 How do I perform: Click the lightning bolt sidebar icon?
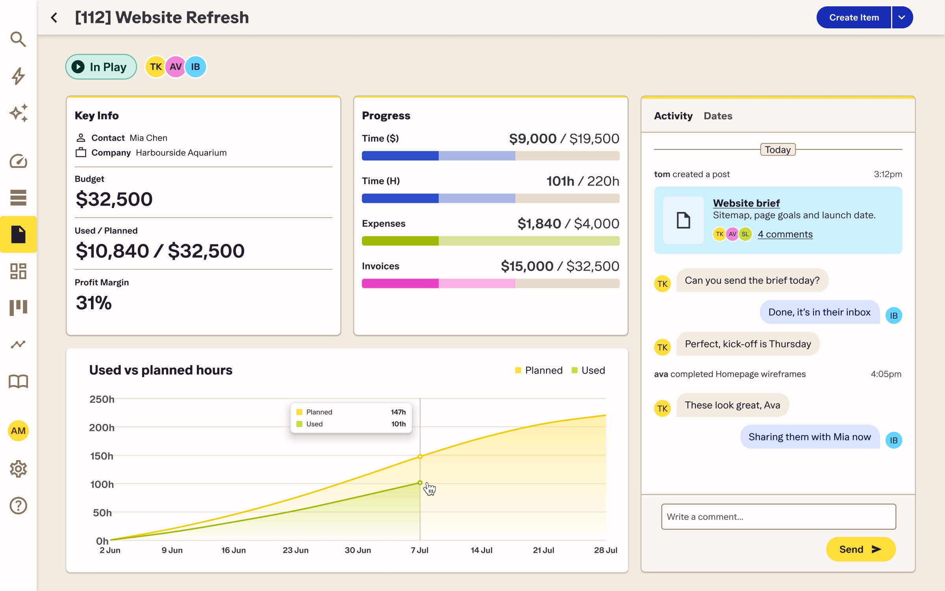pyautogui.click(x=18, y=76)
